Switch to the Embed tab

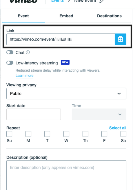coord(66,16)
